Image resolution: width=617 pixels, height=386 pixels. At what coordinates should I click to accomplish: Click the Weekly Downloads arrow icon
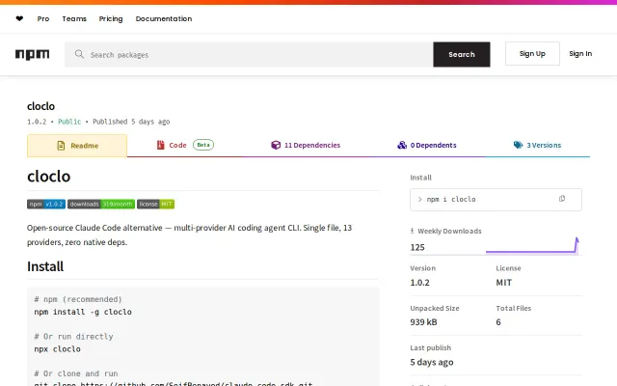click(412, 231)
